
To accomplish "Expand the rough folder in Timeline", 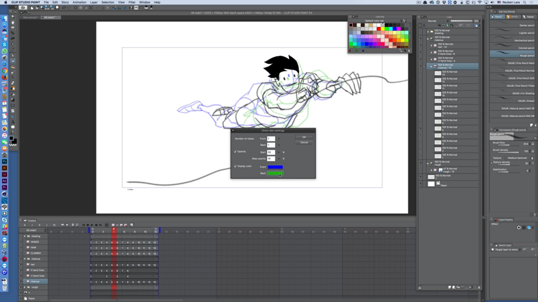I will 25,287.
